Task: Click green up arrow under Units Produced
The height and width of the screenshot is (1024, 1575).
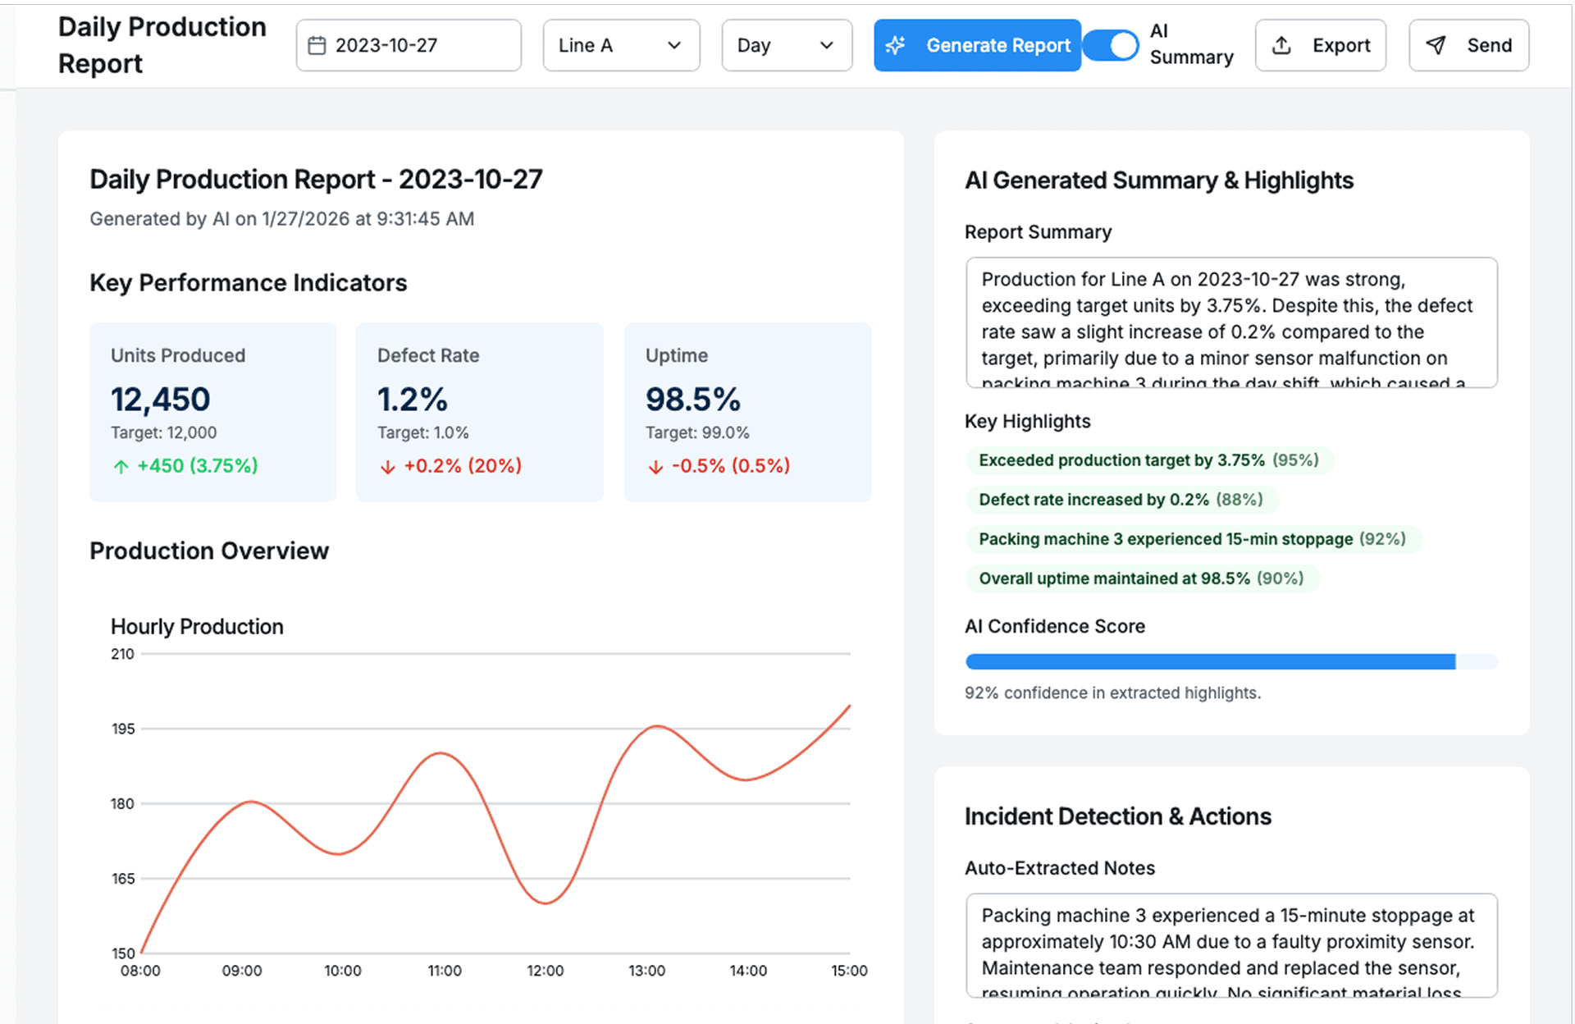Action: tap(121, 467)
